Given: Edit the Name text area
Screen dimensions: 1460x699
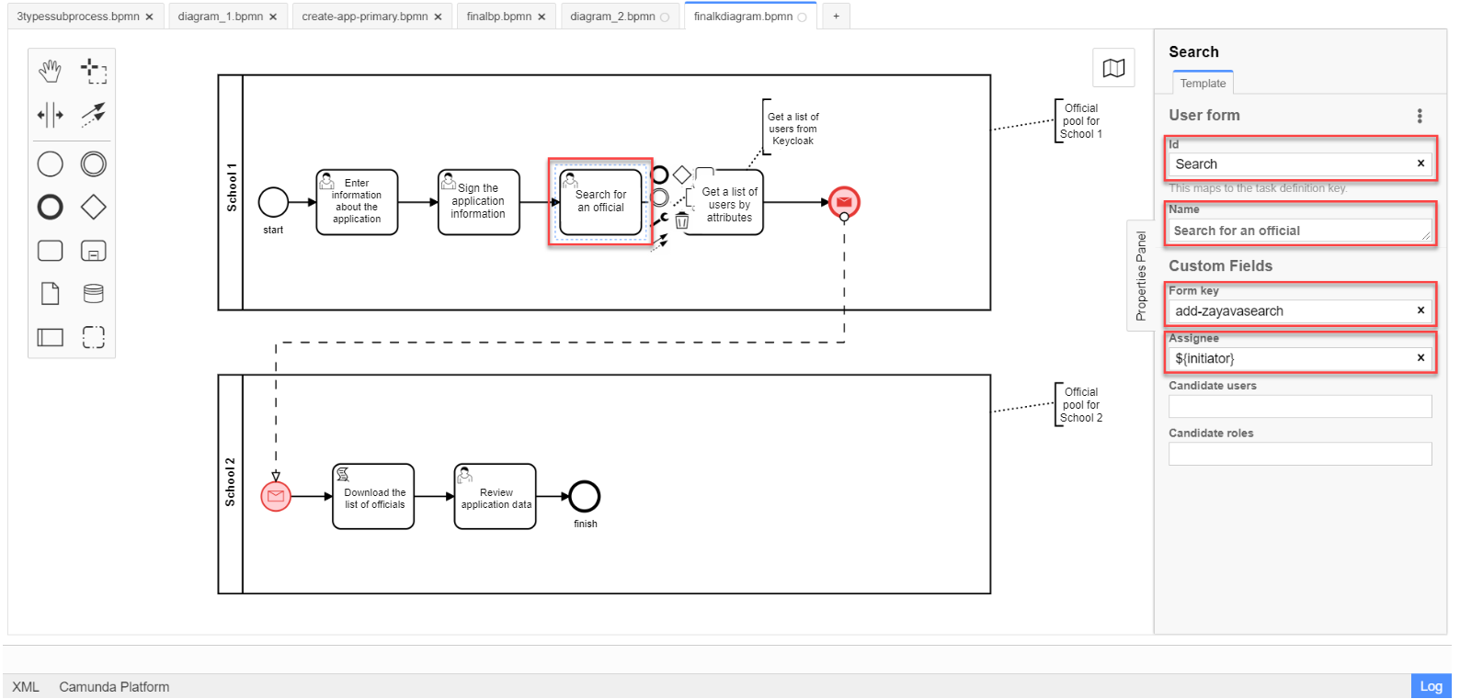Looking at the screenshot, I should pyautogui.click(x=1300, y=231).
